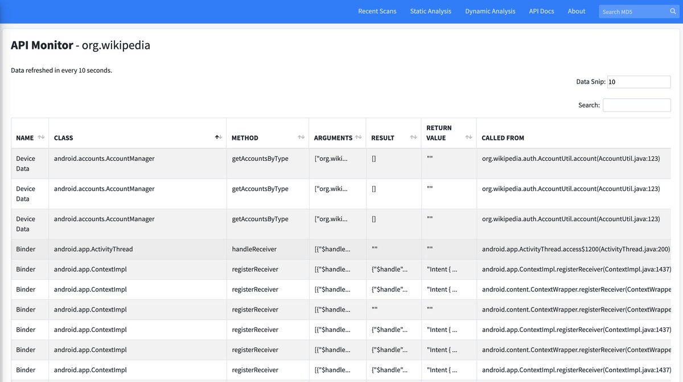683x382 pixels.
Task: Sort the METHOD column via its sort arrows
Action: click(301, 136)
